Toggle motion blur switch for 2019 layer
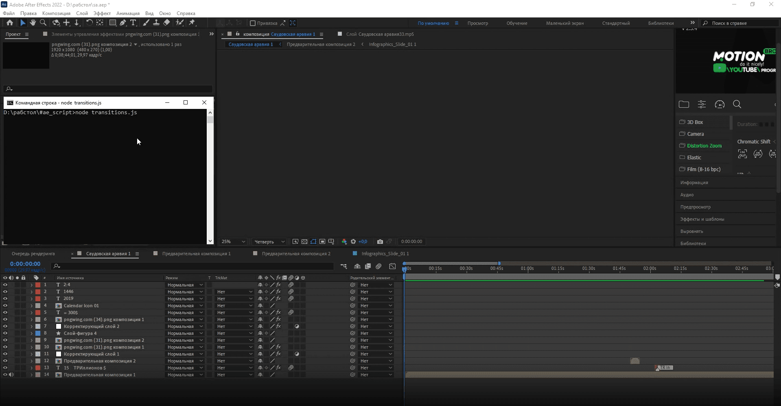 291,299
